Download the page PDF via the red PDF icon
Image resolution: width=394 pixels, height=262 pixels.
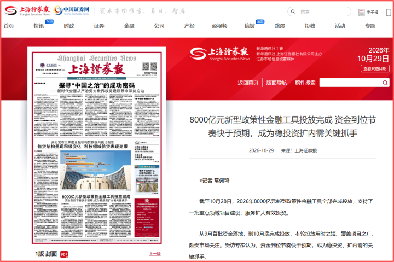point(64,254)
